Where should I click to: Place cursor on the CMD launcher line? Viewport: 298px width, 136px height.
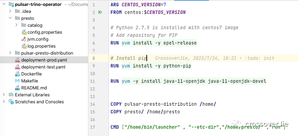(x=198, y=127)
